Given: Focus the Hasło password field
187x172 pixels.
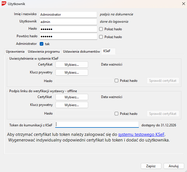Looking at the screenshot, I should [x=68, y=29].
